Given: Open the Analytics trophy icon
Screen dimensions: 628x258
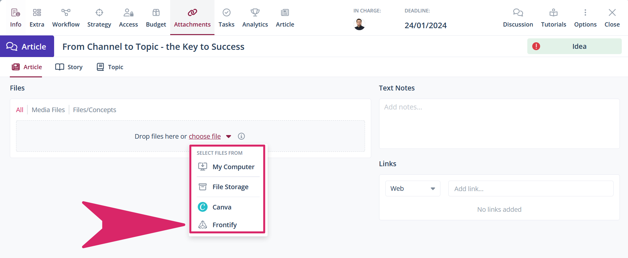Looking at the screenshot, I should point(255,13).
